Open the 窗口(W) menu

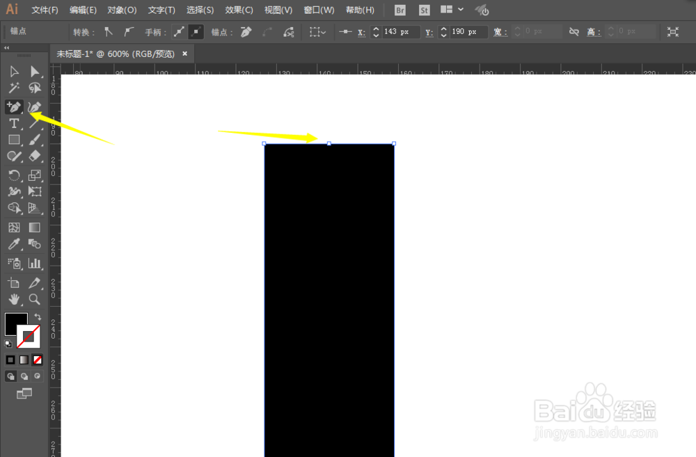(x=319, y=10)
